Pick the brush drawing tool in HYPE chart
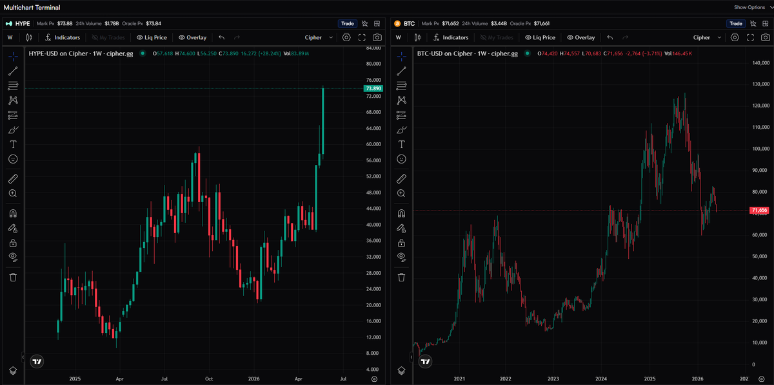The width and height of the screenshot is (774, 385). point(13,129)
